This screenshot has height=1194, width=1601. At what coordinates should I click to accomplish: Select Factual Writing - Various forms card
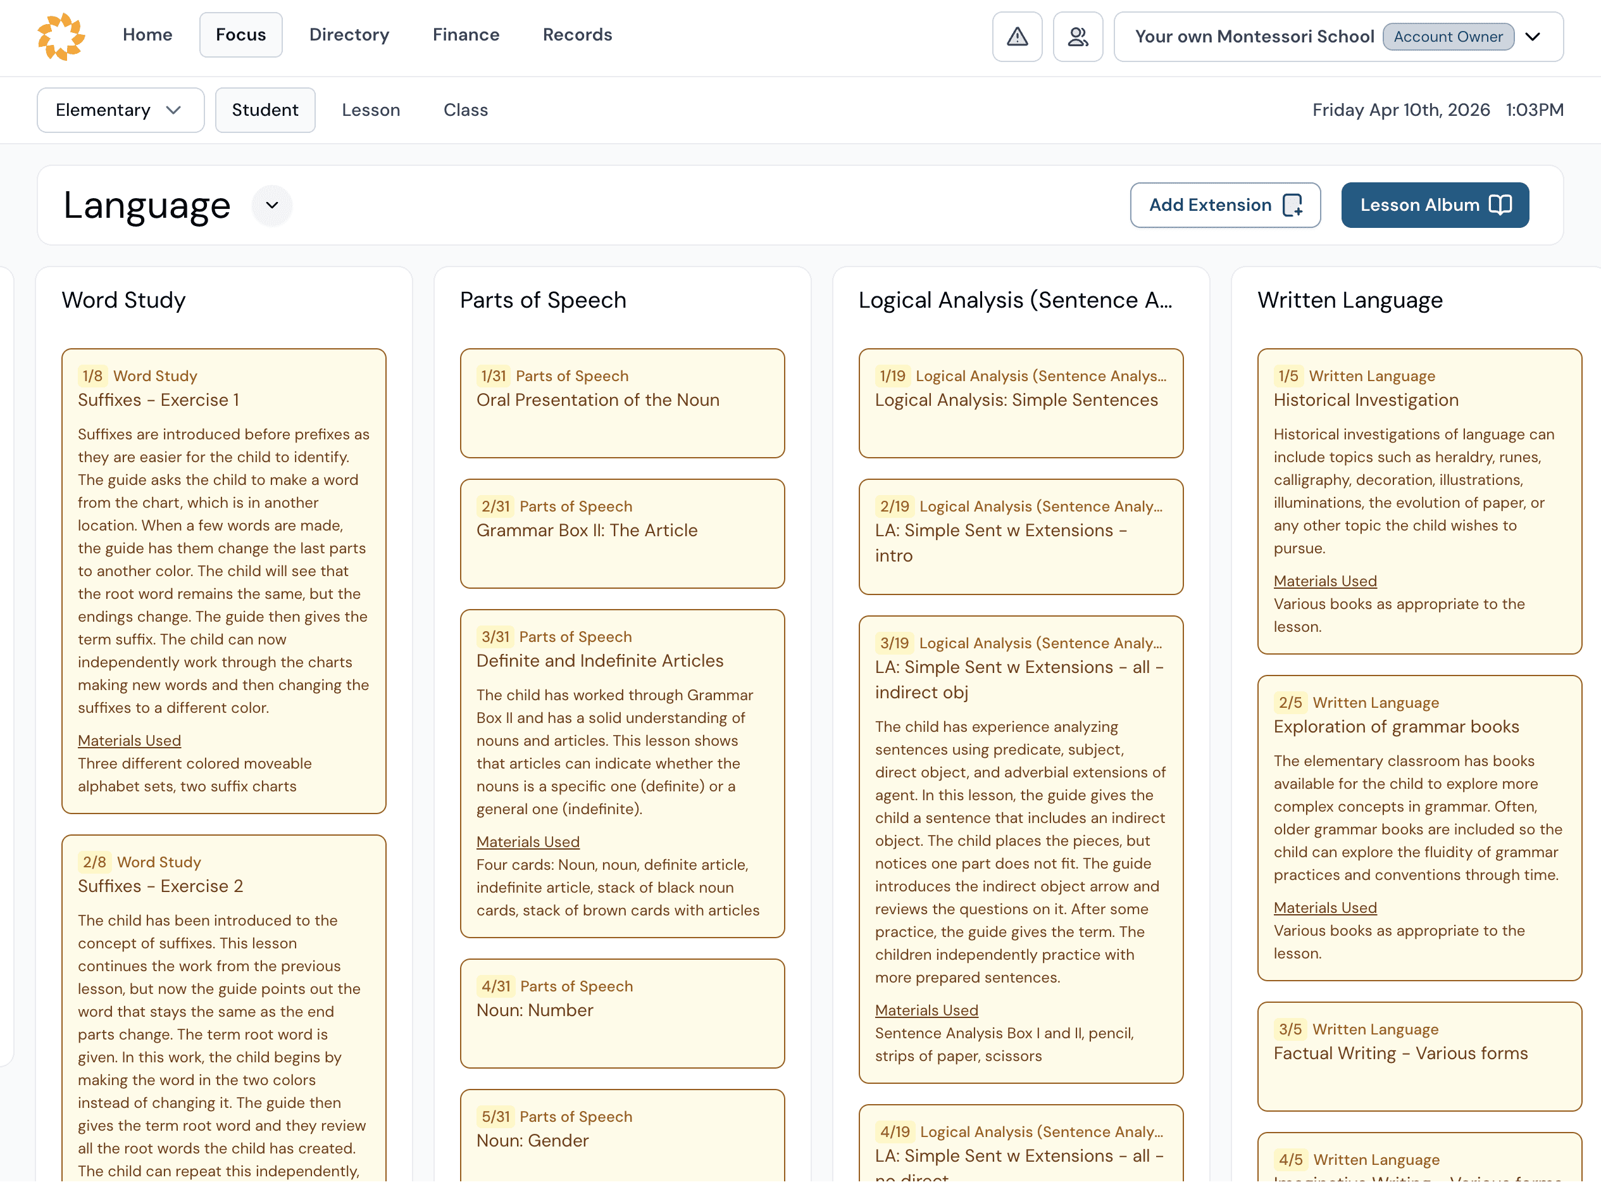pos(1418,1055)
